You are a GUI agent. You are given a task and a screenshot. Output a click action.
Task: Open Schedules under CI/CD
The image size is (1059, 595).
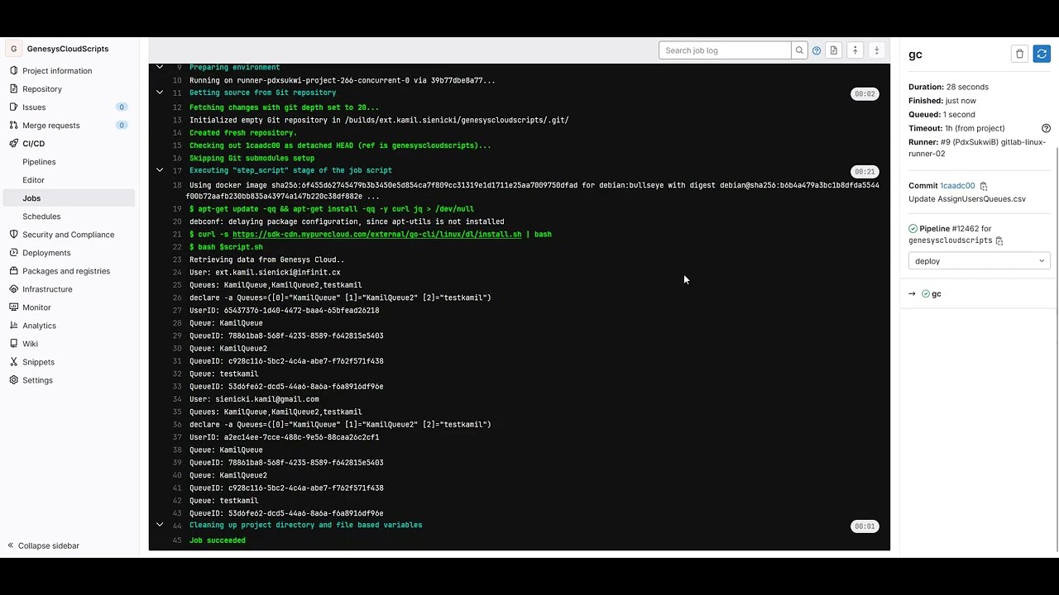(x=41, y=217)
